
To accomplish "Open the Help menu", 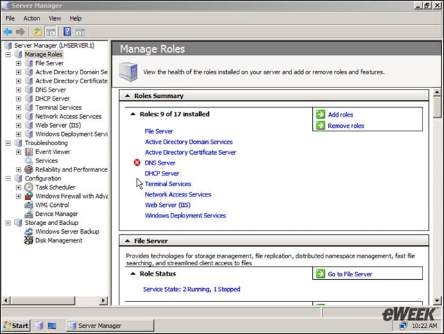I will coord(76,19).
